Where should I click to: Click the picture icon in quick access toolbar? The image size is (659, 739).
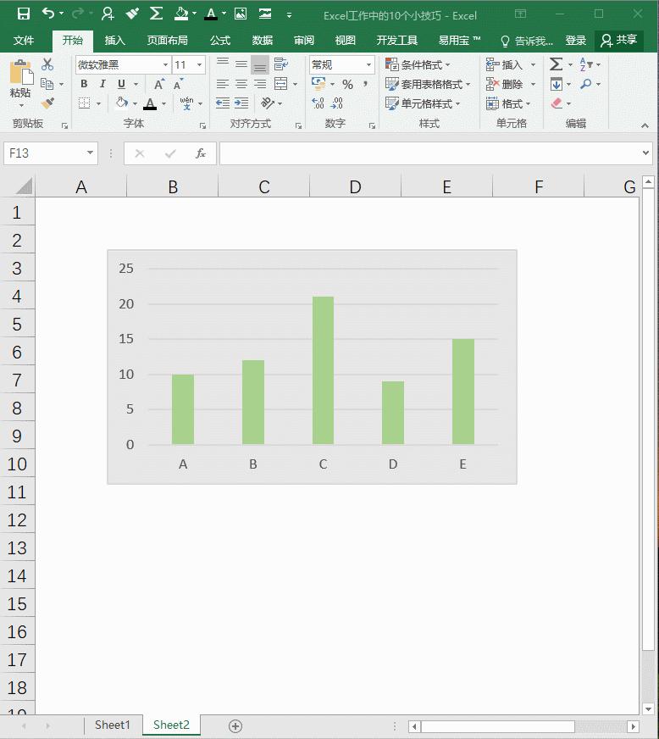pos(241,14)
